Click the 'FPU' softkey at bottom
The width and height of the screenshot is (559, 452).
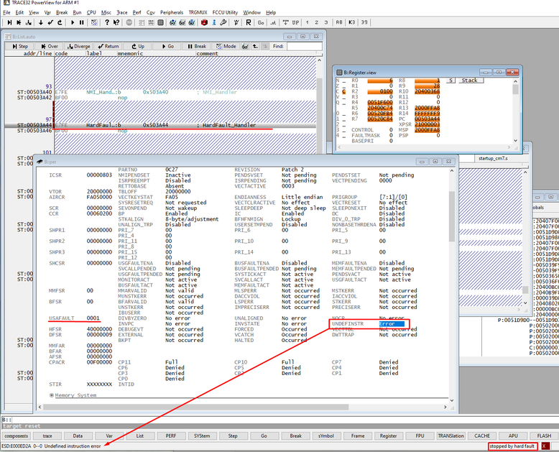pos(420,436)
